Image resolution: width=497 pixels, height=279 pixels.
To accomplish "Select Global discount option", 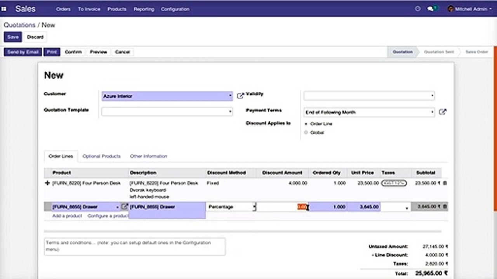I will coord(306,133).
